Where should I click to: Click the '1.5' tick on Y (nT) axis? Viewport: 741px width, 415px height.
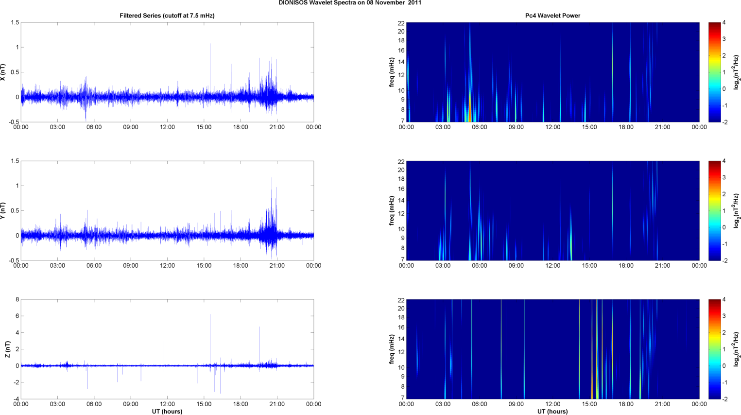15,161
